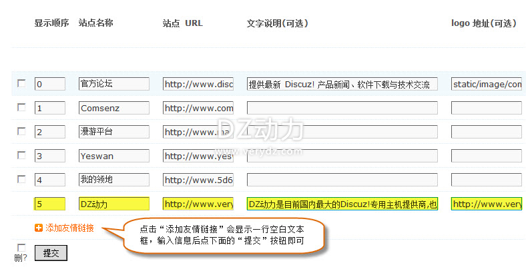Click the Comsenz site name field
Viewport: 526px width, 269px height.
(x=114, y=108)
